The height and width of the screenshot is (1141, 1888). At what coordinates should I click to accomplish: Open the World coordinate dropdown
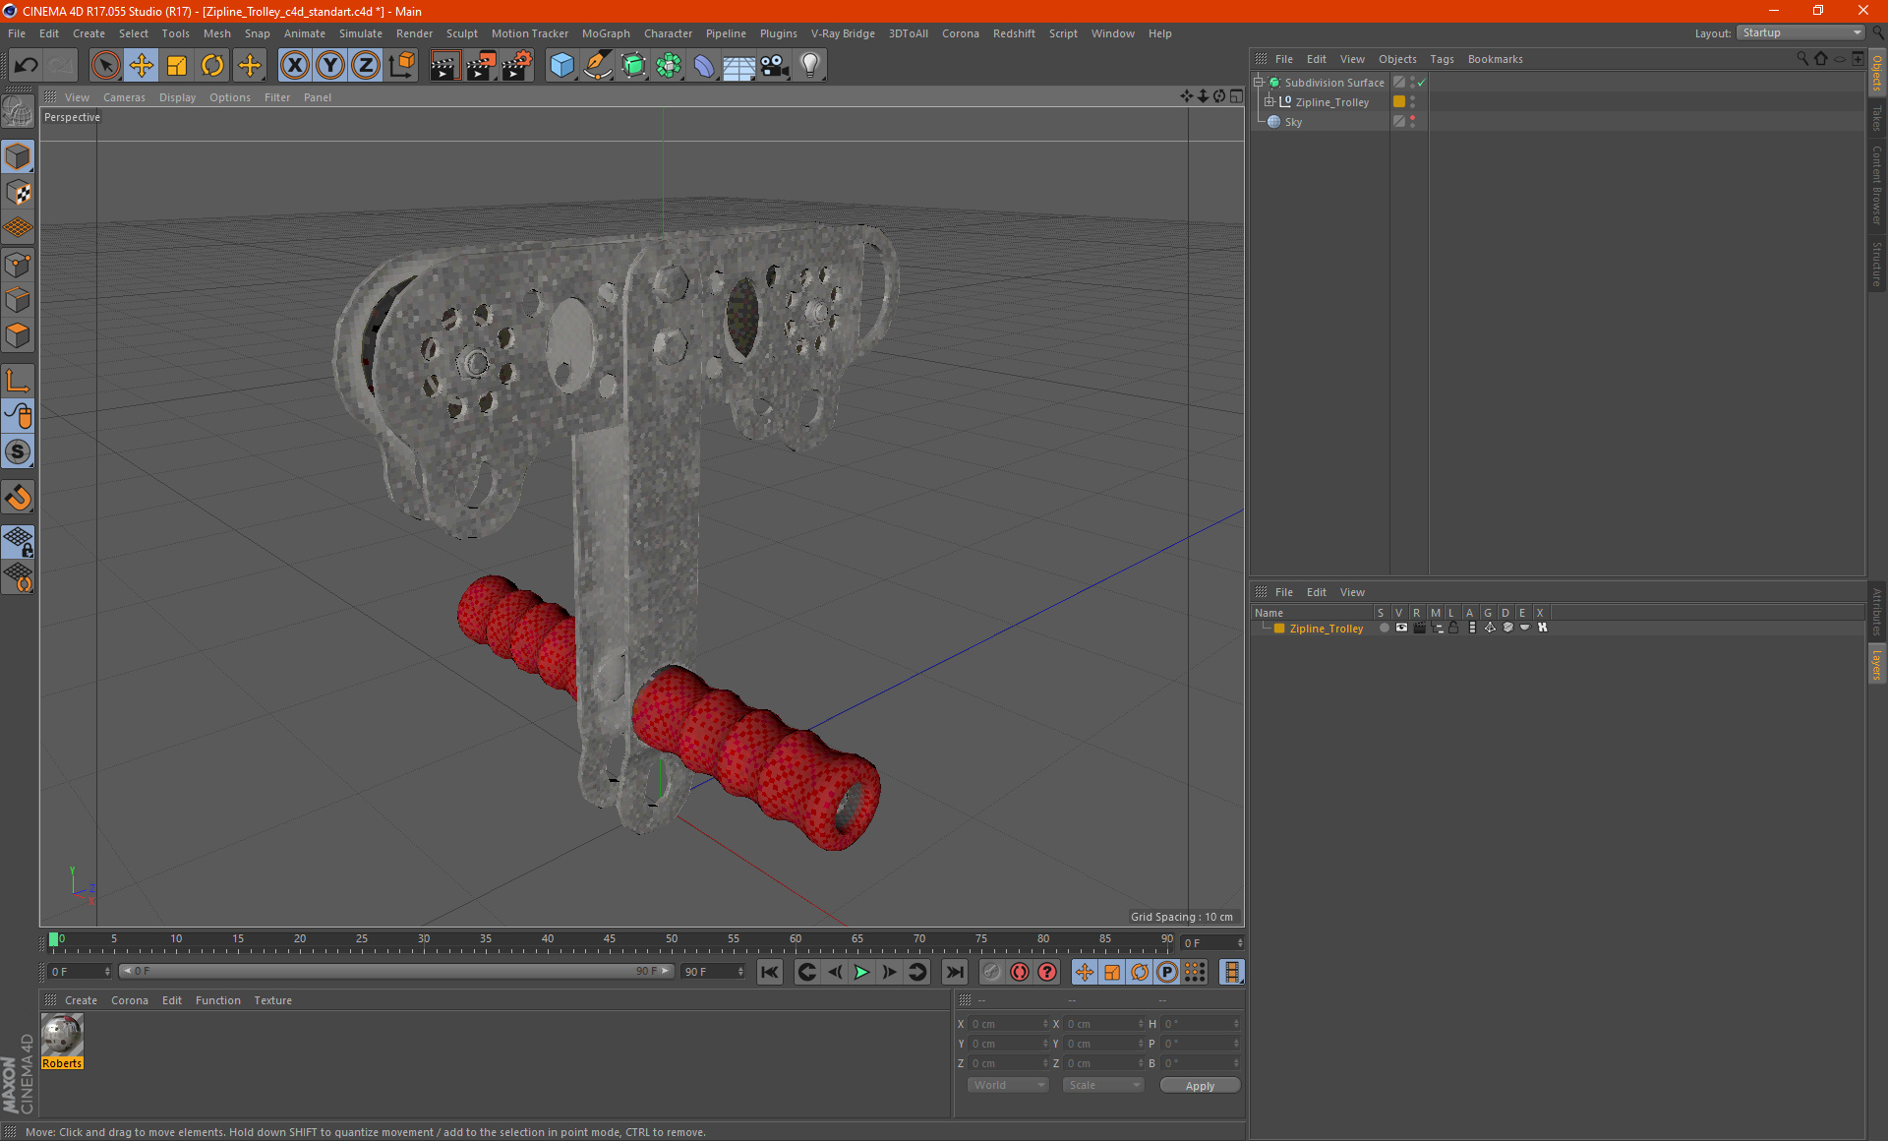[1008, 1085]
